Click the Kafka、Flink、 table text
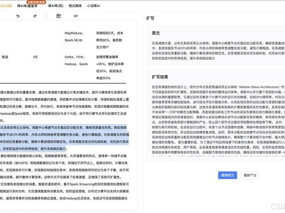The image size is (285, 213). [75, 57]
